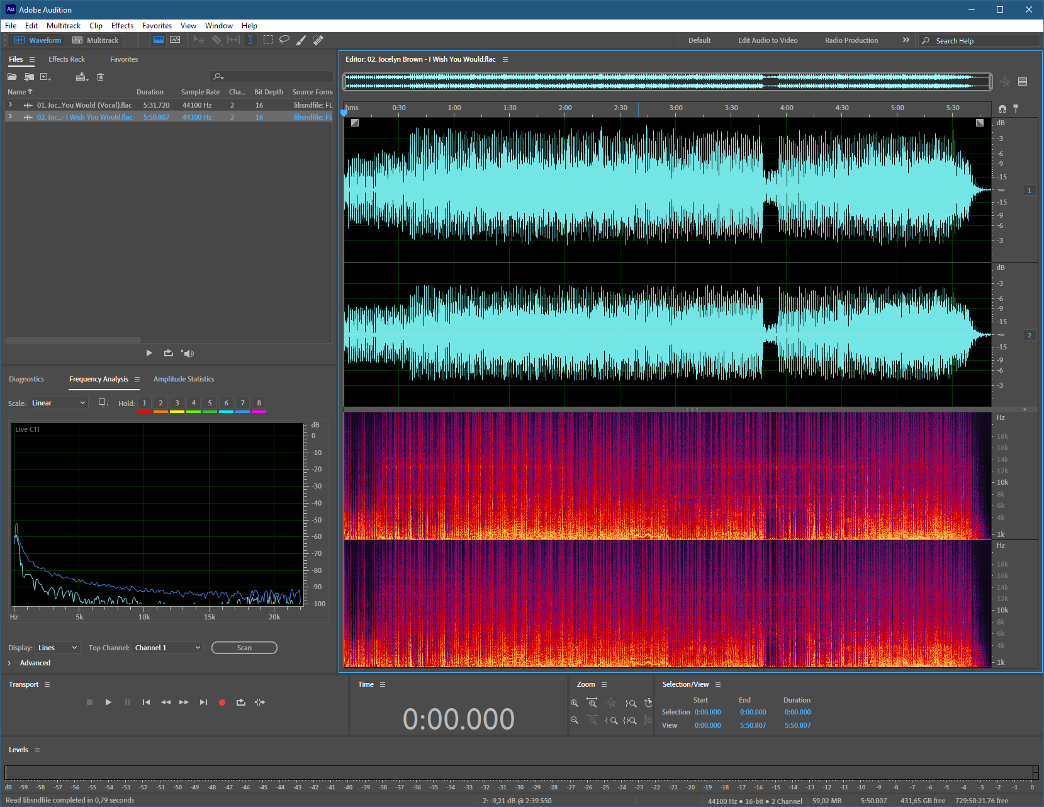Viewport: 1044px width, 807px height.
Task: Select the 01. Joc...You Would (Vocal).flac file
Action: [84, 105]
